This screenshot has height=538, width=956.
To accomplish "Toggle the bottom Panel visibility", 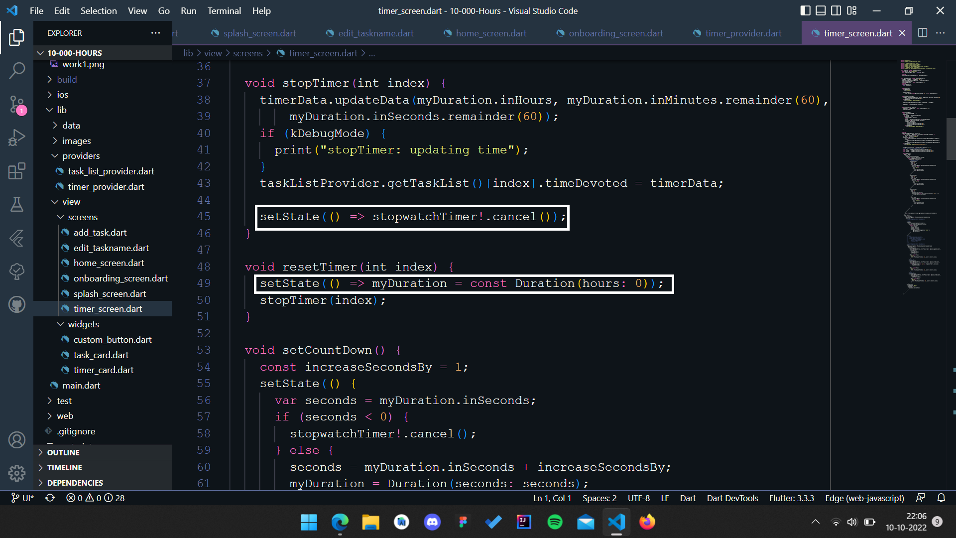I will (820, 10).
